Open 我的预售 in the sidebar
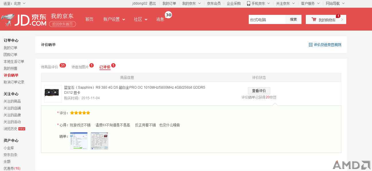372x171 pixels. click(10, 68)
